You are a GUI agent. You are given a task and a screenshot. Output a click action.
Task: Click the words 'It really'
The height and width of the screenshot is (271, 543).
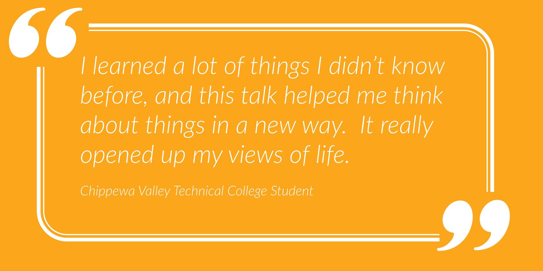point(397,126)
